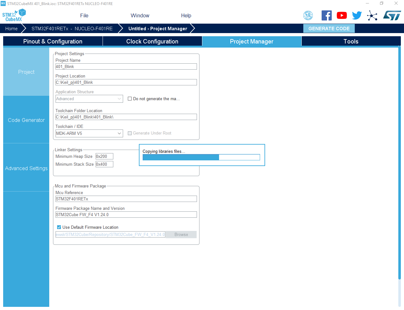Screen dimensions: 404x310
Task: Select STM32F401RETx NUCLEO-F401RE breadcrumb
Action: tap(72, 29)
